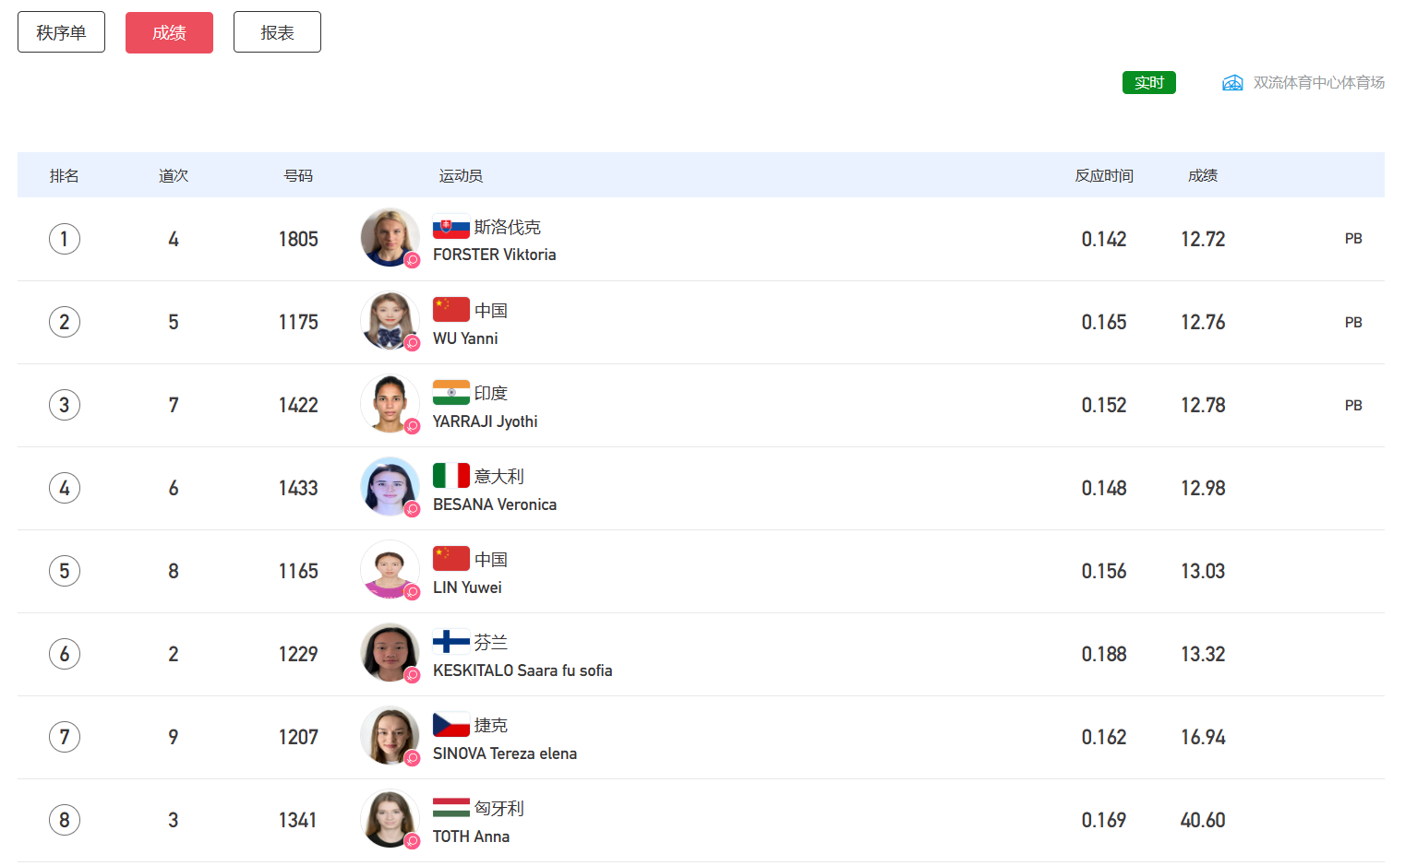Viewport: 1405px width, 866px height.
Task: Click BESANA Veronica's profile photo
Action: click(x=389, y=486)
